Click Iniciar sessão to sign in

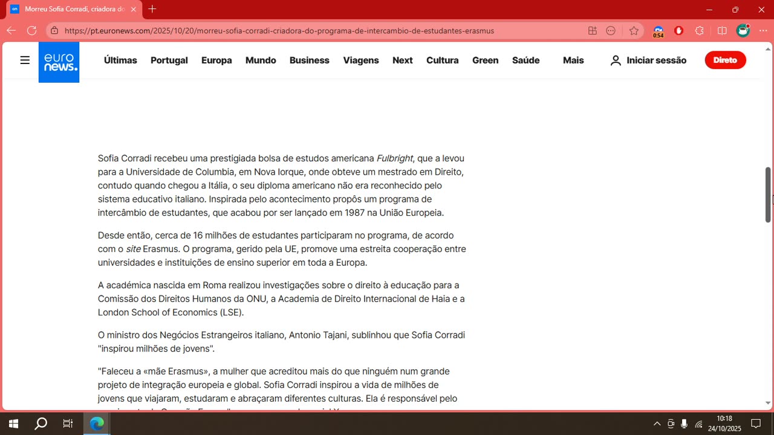657,60
